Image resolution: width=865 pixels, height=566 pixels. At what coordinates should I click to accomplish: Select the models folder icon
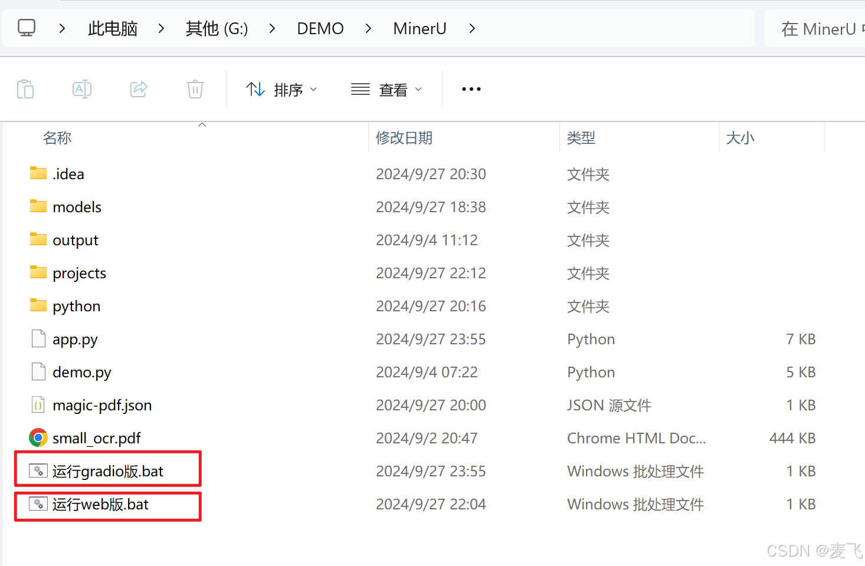38,206
